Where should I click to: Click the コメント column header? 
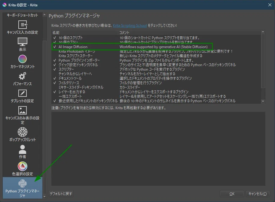[190, 32]
